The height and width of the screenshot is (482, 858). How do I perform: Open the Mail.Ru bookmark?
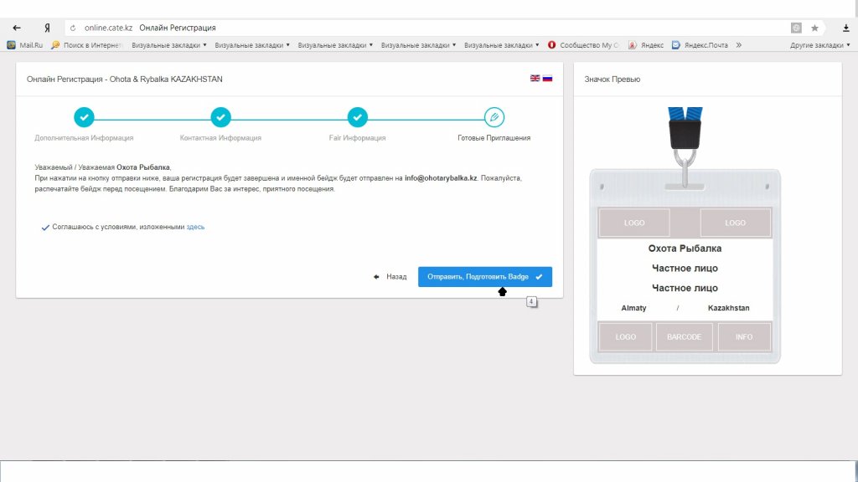(25, 45)
